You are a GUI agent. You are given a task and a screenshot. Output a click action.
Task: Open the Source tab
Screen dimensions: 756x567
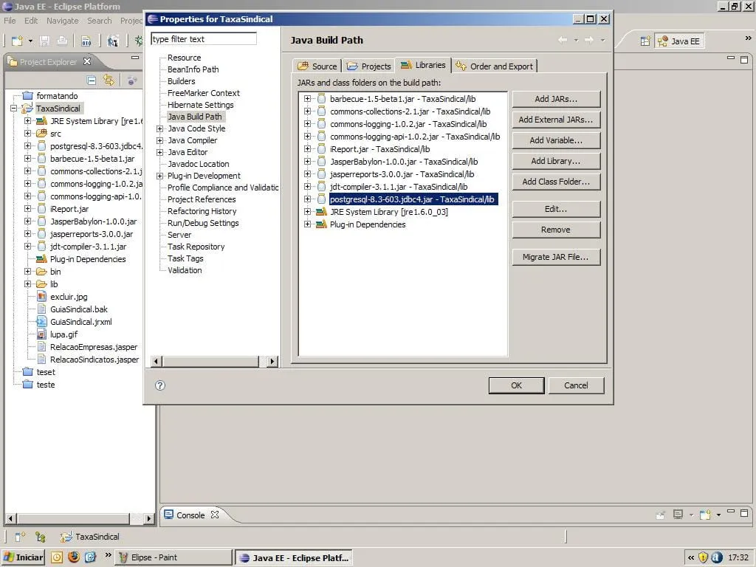tap(317, 66)
